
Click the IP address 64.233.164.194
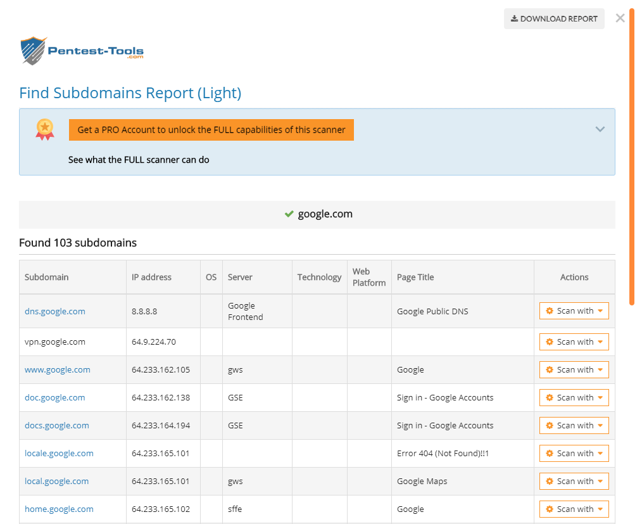pyautogui.click(x=161, y=426)
